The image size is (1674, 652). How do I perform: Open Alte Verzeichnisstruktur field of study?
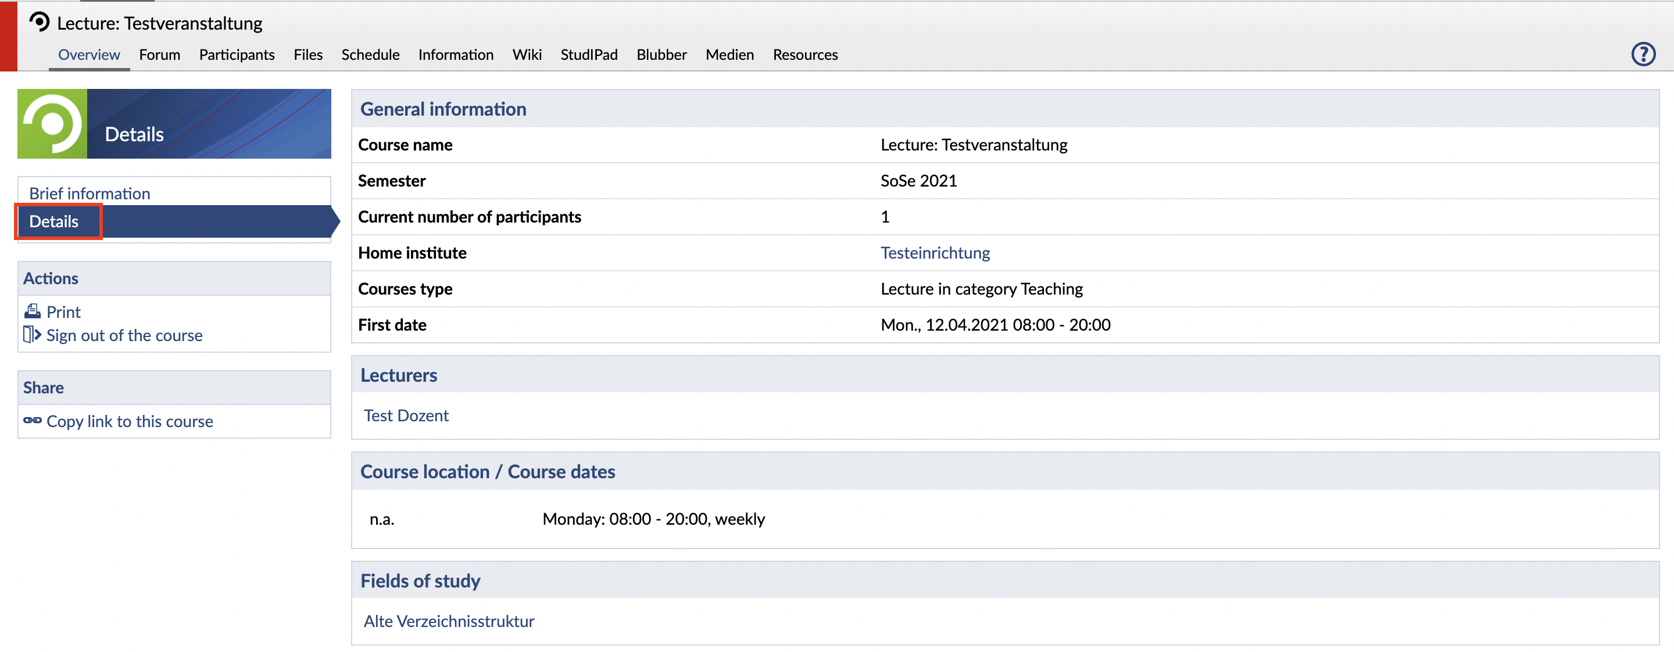tap(448, 621)
